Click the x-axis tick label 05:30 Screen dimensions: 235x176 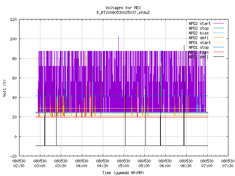point(144,166)
